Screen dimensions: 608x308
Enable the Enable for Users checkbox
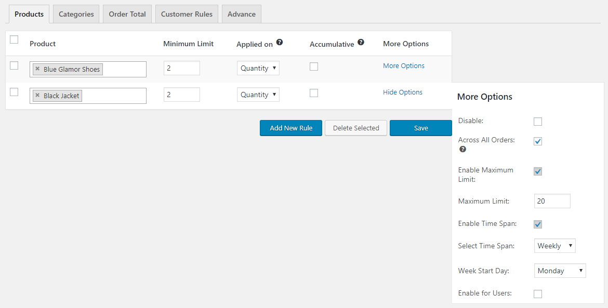[x=538, y=294]
